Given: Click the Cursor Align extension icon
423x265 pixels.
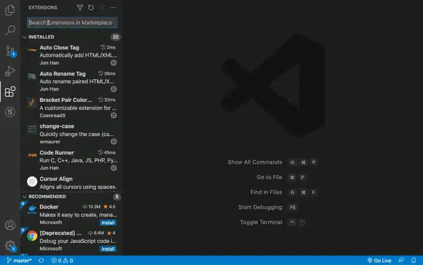Looking at the screenshot, I should 32,182.
